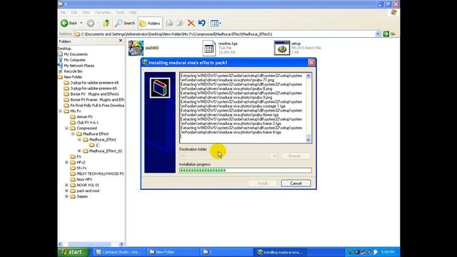Open the Edit menu
Image resolution: width=457 pixels, height=257 pixels.
[74, 12]
